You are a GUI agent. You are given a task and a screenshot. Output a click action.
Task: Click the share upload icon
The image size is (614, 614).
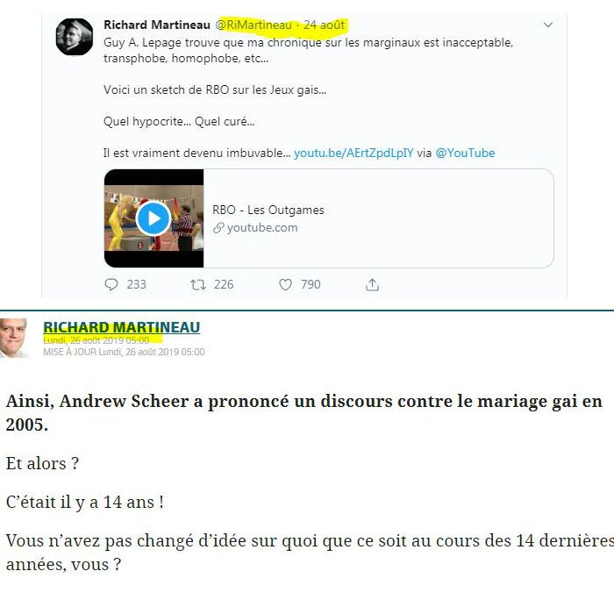coord(372,285)
